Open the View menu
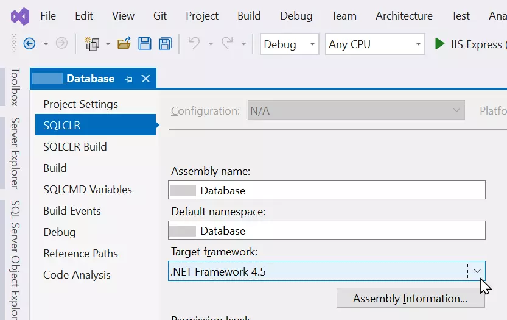The image size is (507, 320). click(x=123, y=16)
